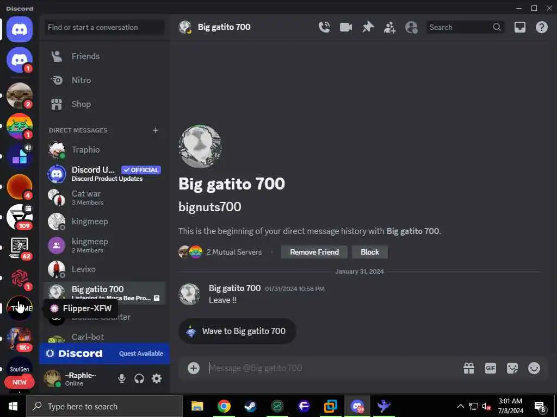Click the Block button
The height and width of the screenshot is (417, 557).
tap(370, 252)
